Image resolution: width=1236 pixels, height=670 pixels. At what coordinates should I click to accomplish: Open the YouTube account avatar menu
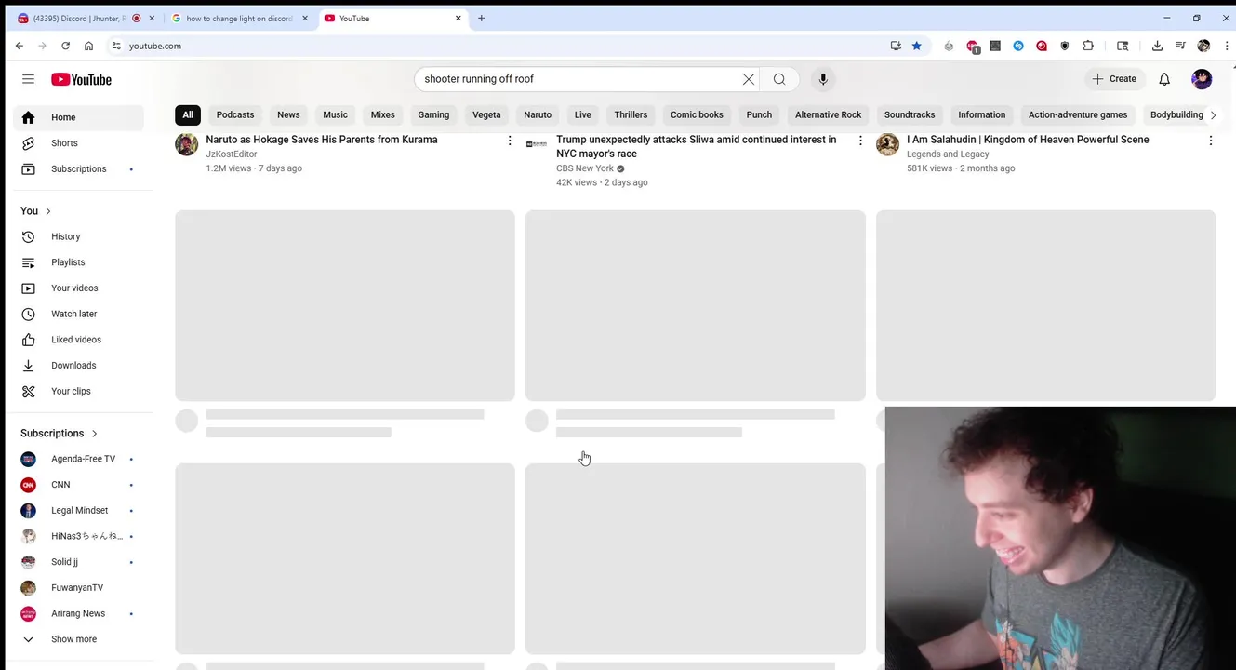[1202, 79]
